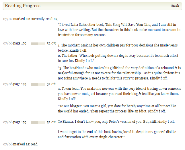Click the 07/02 date link

[x=8, y=19]
